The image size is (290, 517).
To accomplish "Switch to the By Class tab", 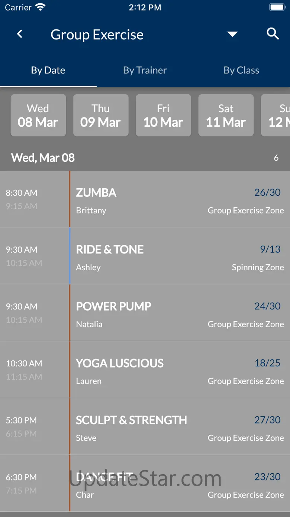I will click(x=241, y=70).
